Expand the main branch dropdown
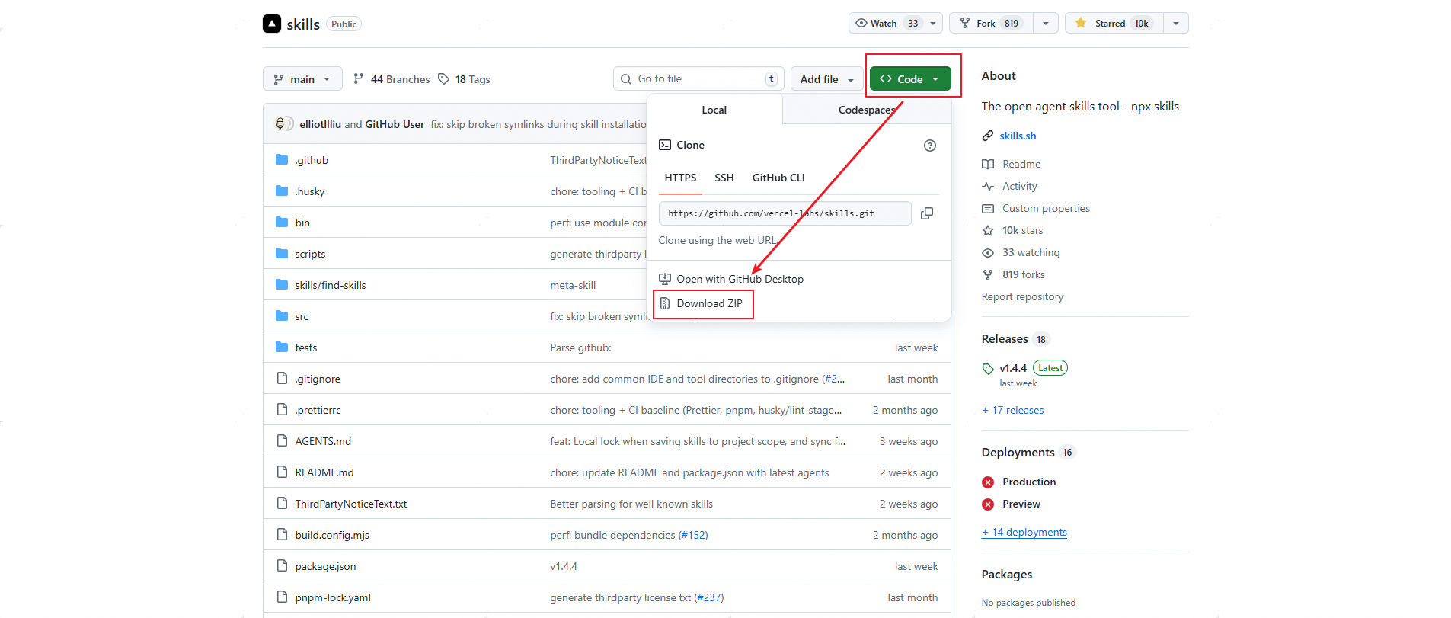 pyautogui.click(x=302, y=79)
